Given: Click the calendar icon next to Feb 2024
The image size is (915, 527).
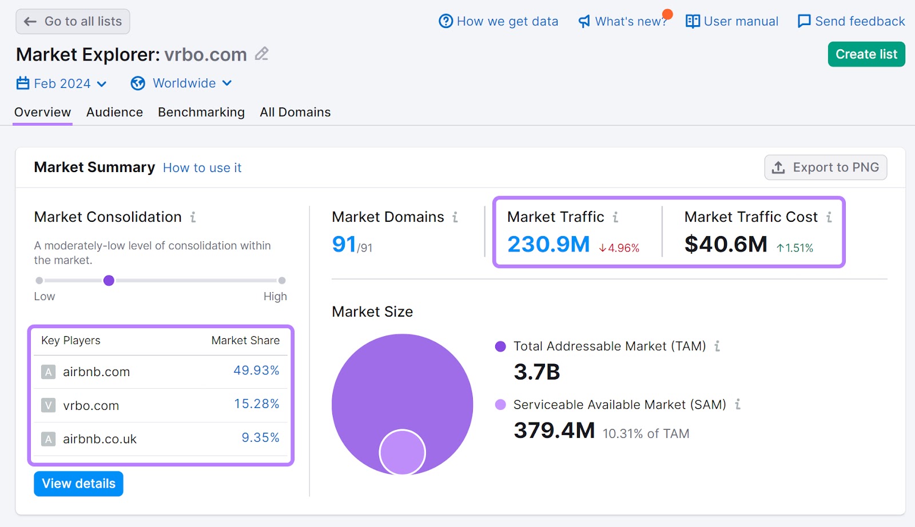Looking at the screenshot, I should pyautogui.click(x=23, y=83).
